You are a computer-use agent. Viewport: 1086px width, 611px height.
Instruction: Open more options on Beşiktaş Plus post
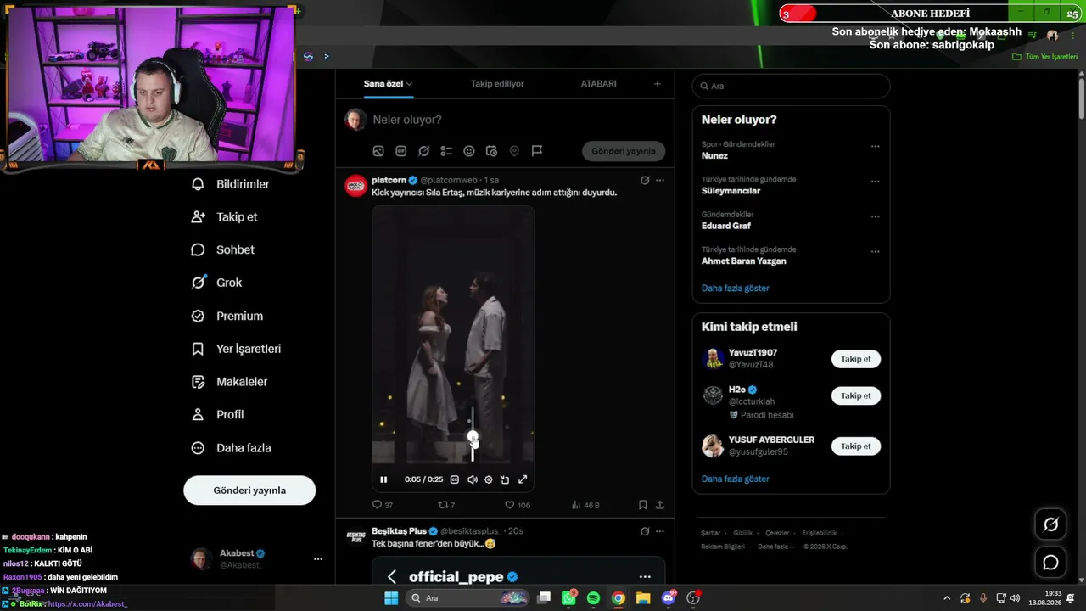click(x=660, y=531)
